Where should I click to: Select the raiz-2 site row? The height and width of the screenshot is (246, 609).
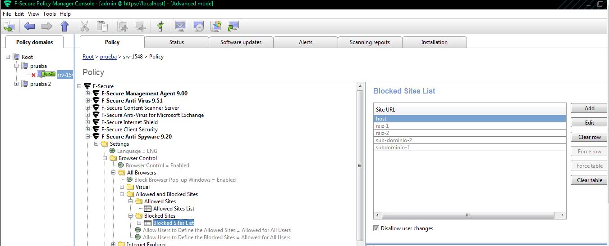point(470,133)
